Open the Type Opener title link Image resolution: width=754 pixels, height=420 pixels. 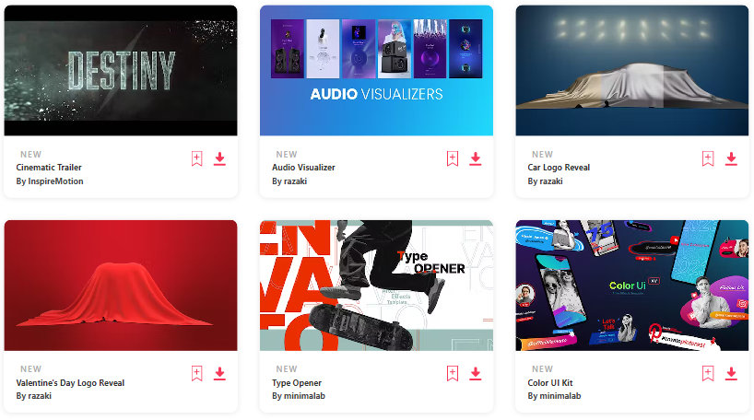pos(297,383)
